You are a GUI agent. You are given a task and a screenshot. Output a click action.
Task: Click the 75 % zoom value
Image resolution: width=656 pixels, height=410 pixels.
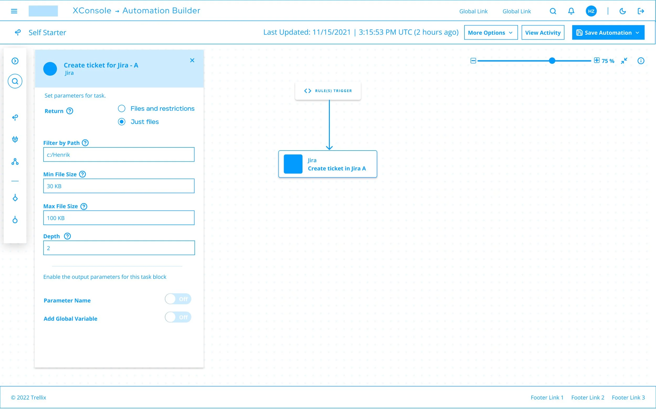pos(608,61)
